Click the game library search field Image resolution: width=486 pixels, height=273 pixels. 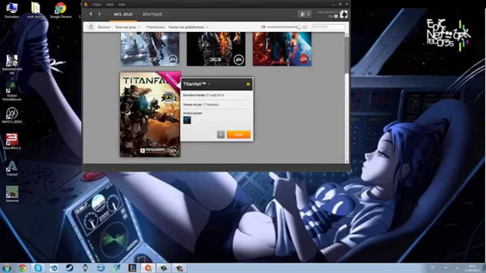[328, 27]
